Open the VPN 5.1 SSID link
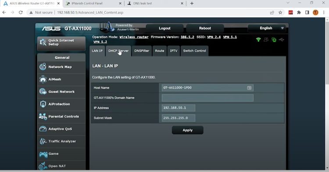329x172 pixels. pos(230,37)
